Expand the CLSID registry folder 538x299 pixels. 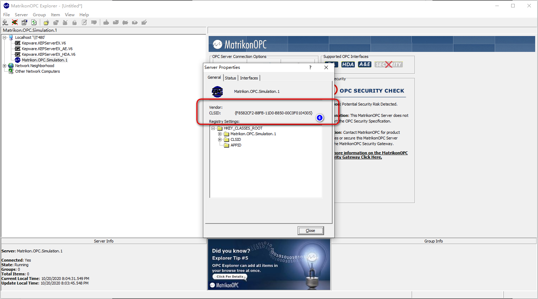220,140
